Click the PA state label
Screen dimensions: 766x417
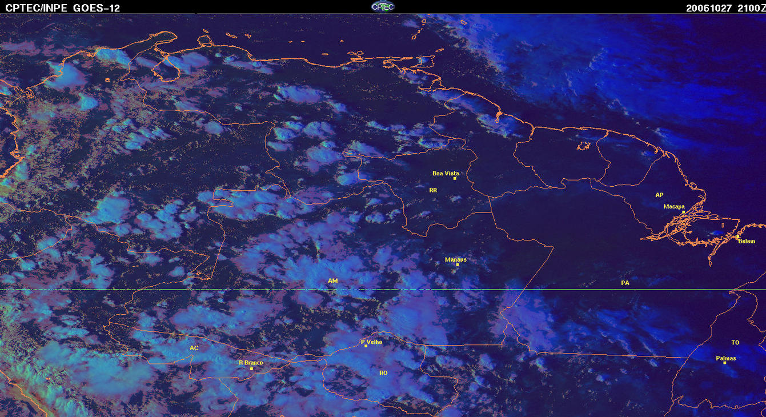[625, 283]
